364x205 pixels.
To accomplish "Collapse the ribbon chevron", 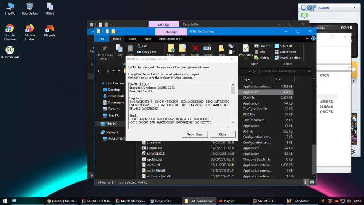I will (307, 39).
